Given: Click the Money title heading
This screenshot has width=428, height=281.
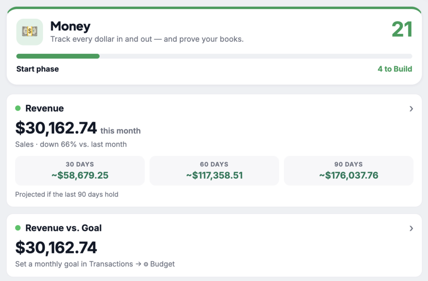Looking at the screenshot, I should point(70,26).
